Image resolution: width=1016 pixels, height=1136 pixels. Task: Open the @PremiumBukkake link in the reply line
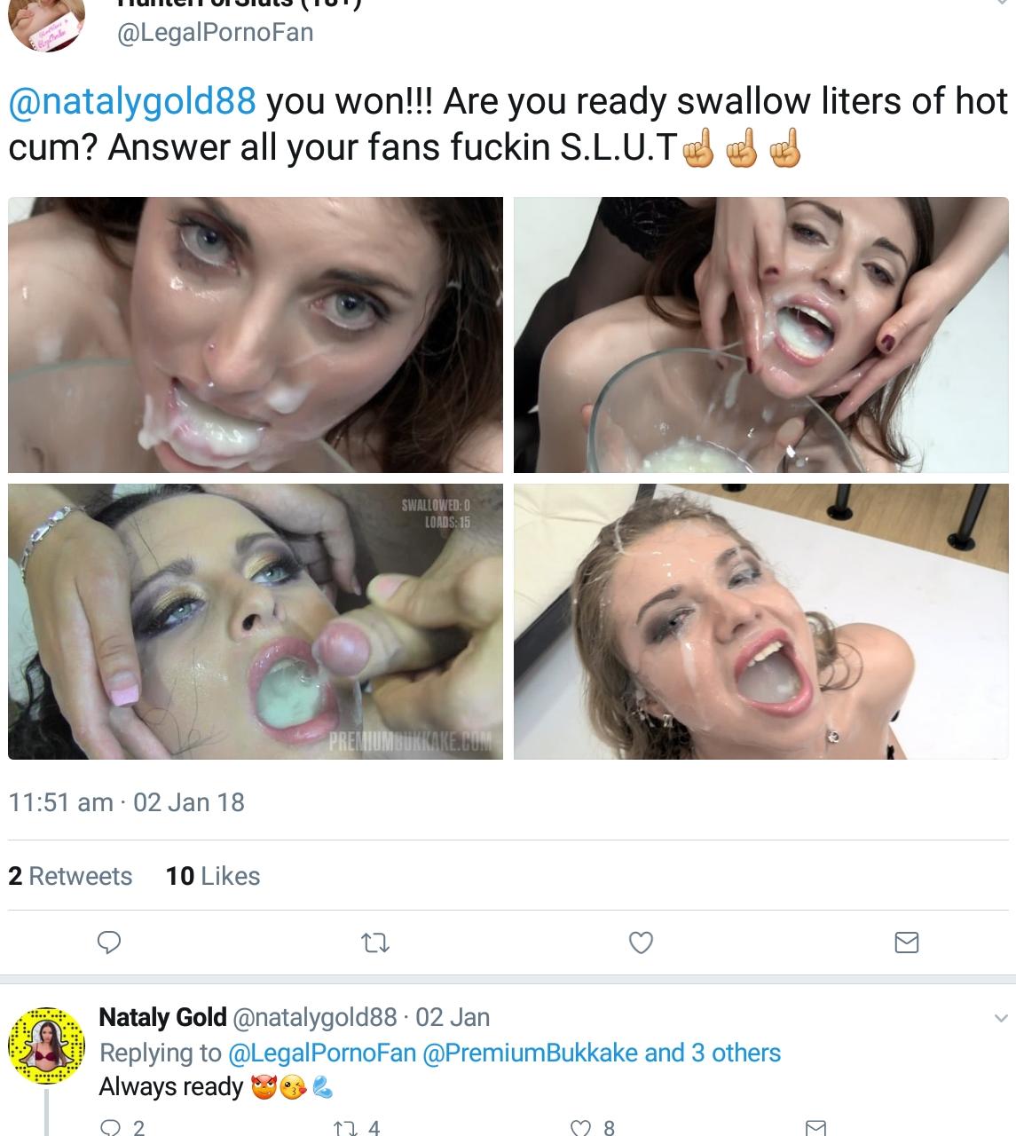[x=529, y=1053]
